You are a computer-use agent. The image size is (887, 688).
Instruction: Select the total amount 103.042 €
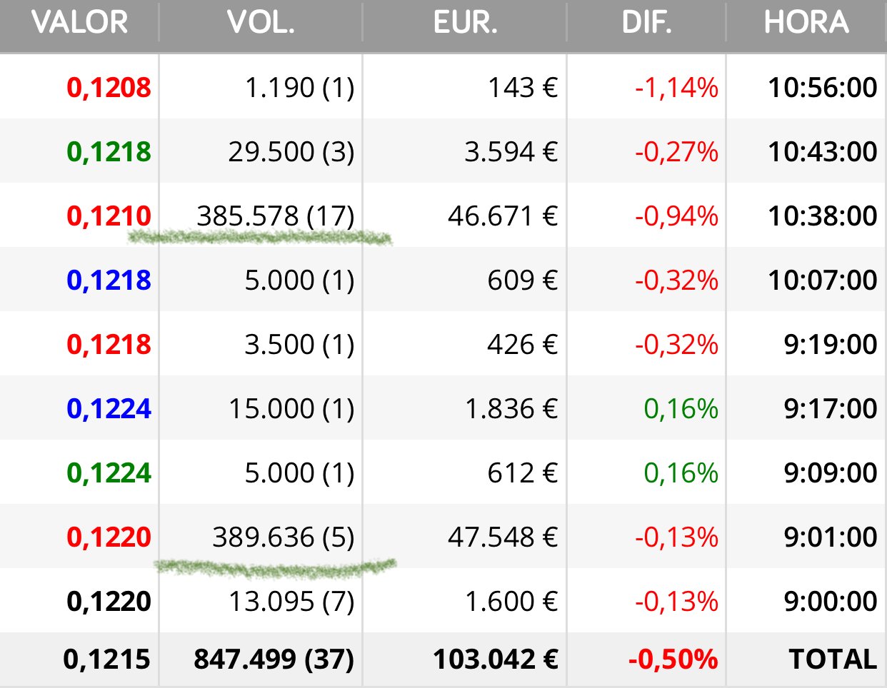[x=496, y=659]
